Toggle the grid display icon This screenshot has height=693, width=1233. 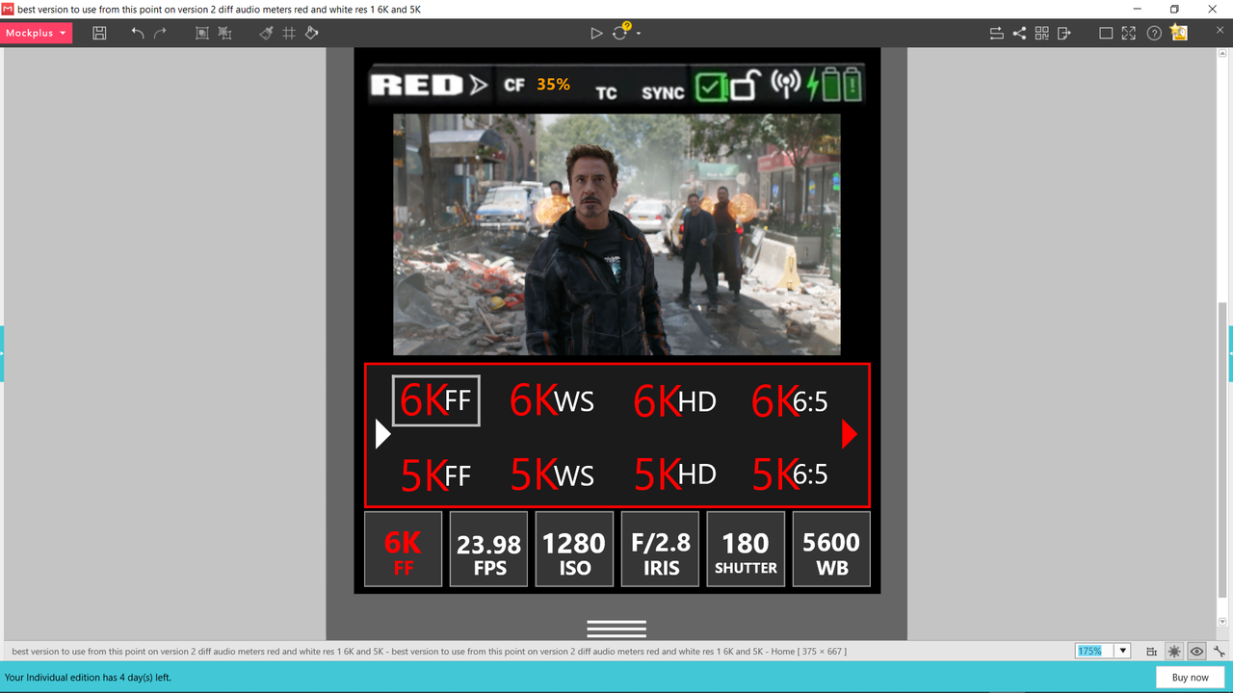click(289, 33)
